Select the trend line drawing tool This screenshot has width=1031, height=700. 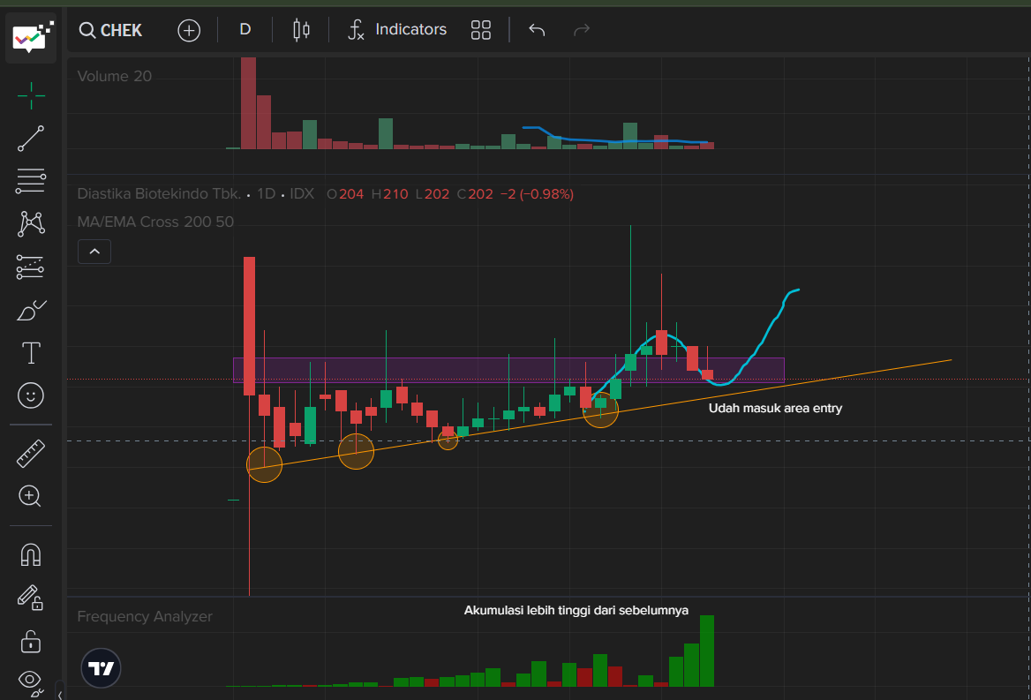[x=31, y=139]
